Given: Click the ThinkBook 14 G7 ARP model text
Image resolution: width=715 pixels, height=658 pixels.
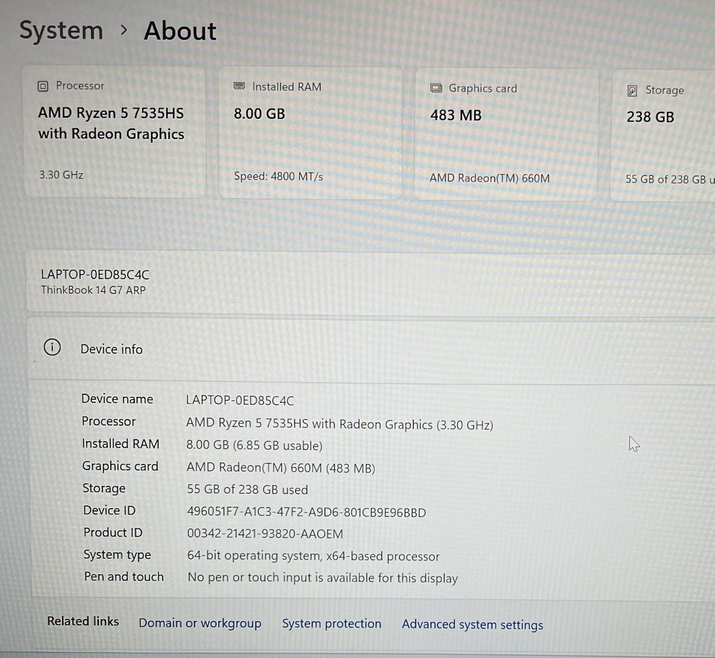Looking at the screenshot, I should coord(93,290).
